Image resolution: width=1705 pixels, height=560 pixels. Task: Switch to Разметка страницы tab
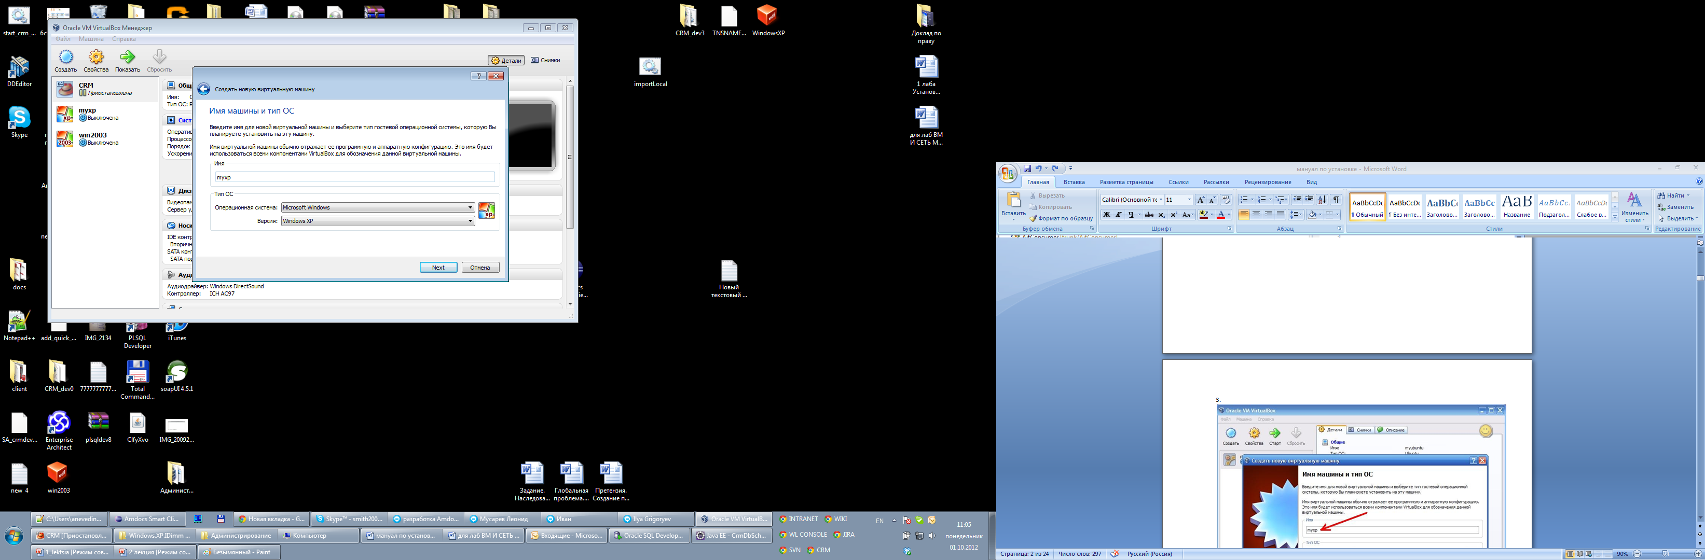[1126, 182]
